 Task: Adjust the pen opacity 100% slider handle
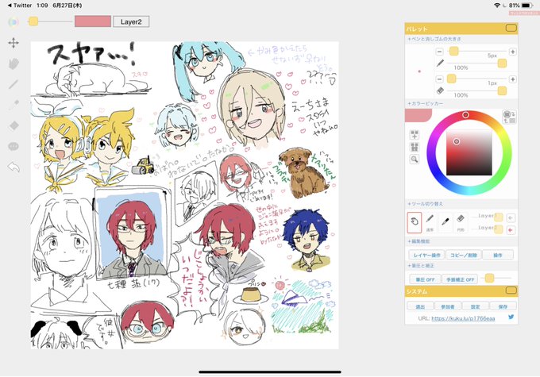pos(502,63)
